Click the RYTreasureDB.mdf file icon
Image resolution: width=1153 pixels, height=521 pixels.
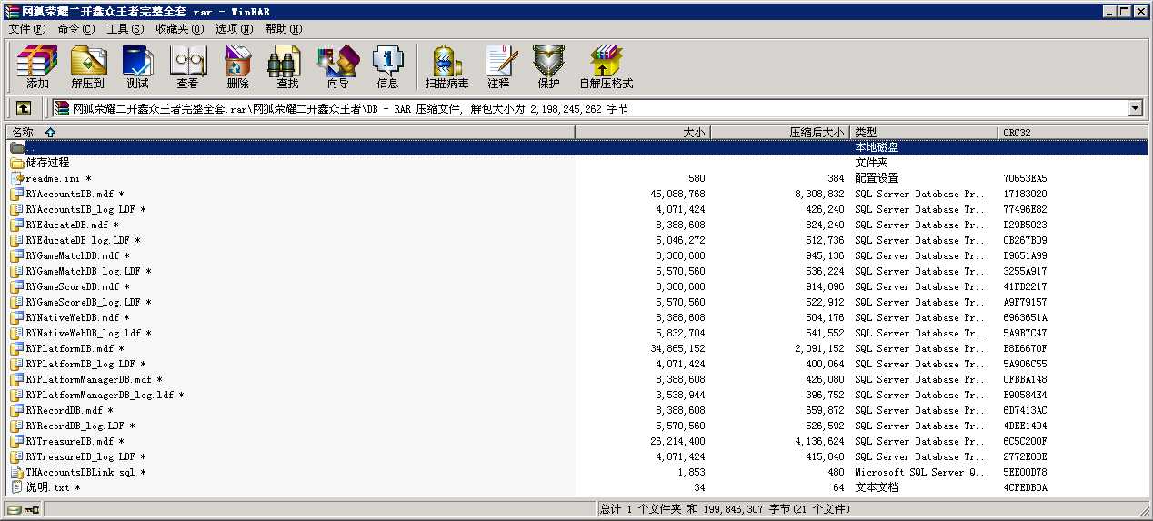[17, 441]
